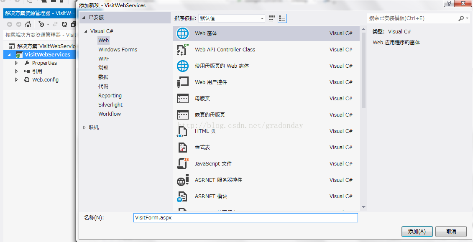473x242 pixels.
Task: Select the 已安装 header label
Action: 96,18
